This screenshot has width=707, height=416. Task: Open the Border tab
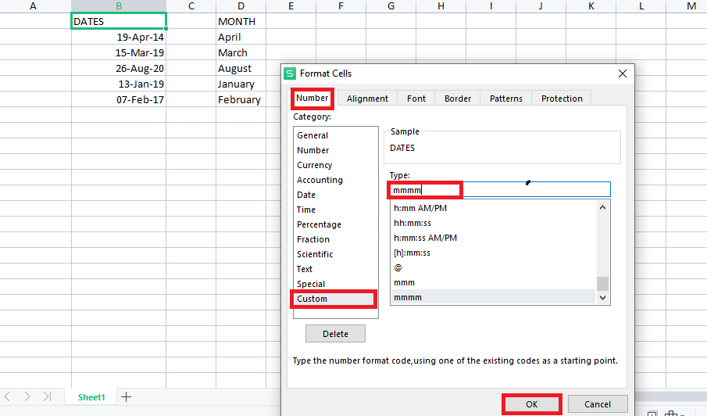(458, 99)
